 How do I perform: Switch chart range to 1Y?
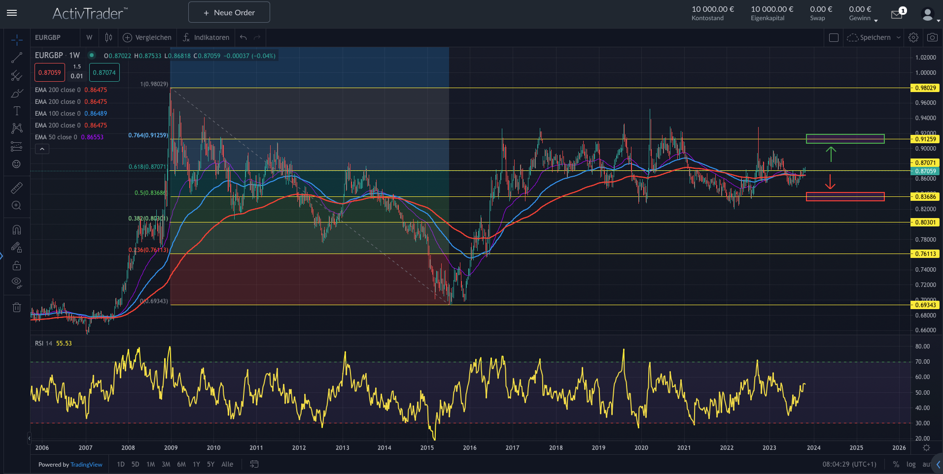pyautogui.click(x=196, y=464)
